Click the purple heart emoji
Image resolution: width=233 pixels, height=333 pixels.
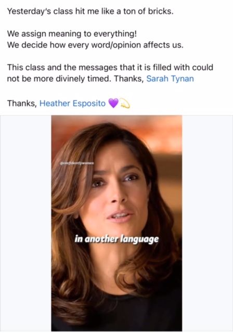tap(113, 103)
